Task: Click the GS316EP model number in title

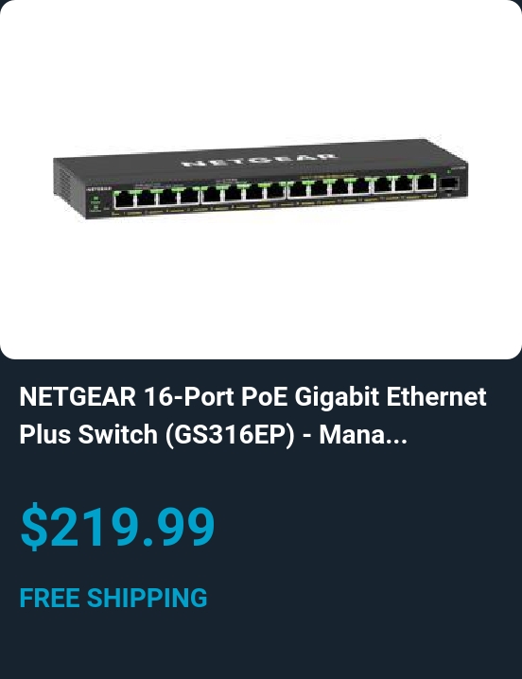Action: coord(230,435)
